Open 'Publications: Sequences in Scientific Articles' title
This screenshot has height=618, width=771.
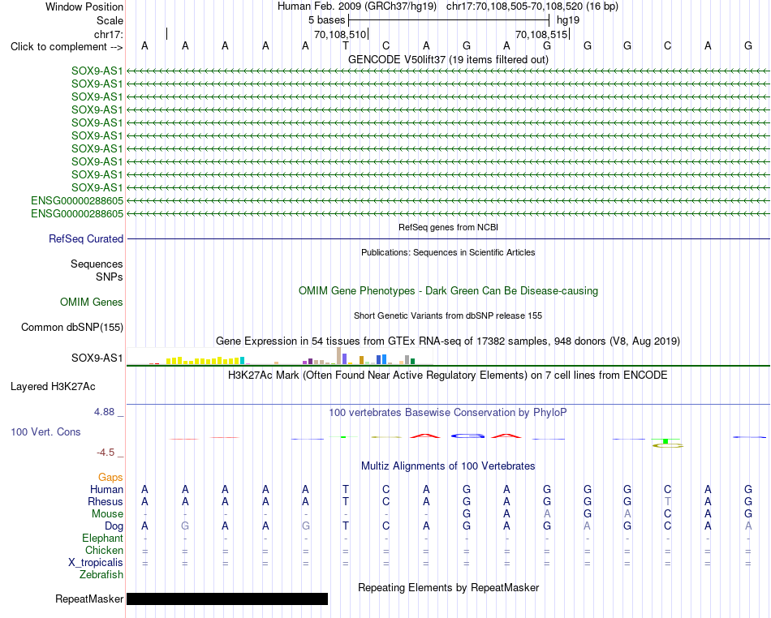tap(448, 252)
